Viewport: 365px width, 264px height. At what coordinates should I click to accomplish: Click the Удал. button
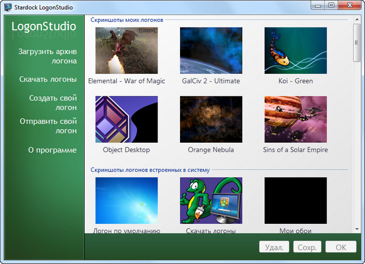tap(274, 247)
